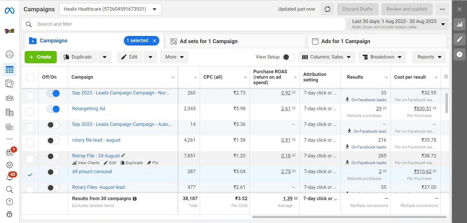This screenshot has width=467, height=223.
Task: Open the Reports dropdown
Action: [x=429, y=57]
